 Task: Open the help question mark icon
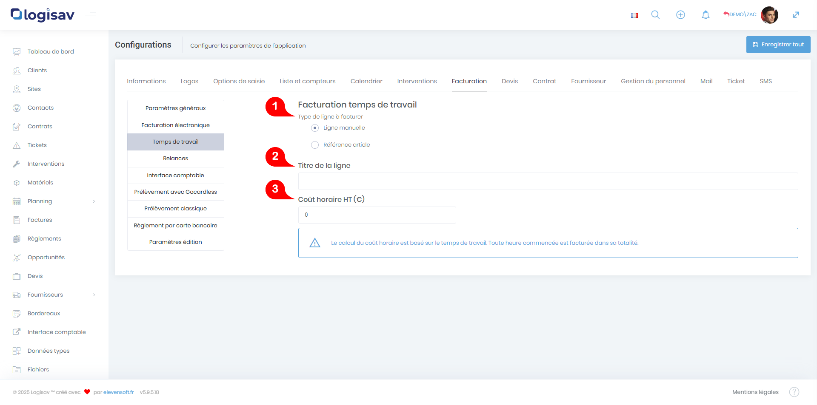[x=794, y=392]
